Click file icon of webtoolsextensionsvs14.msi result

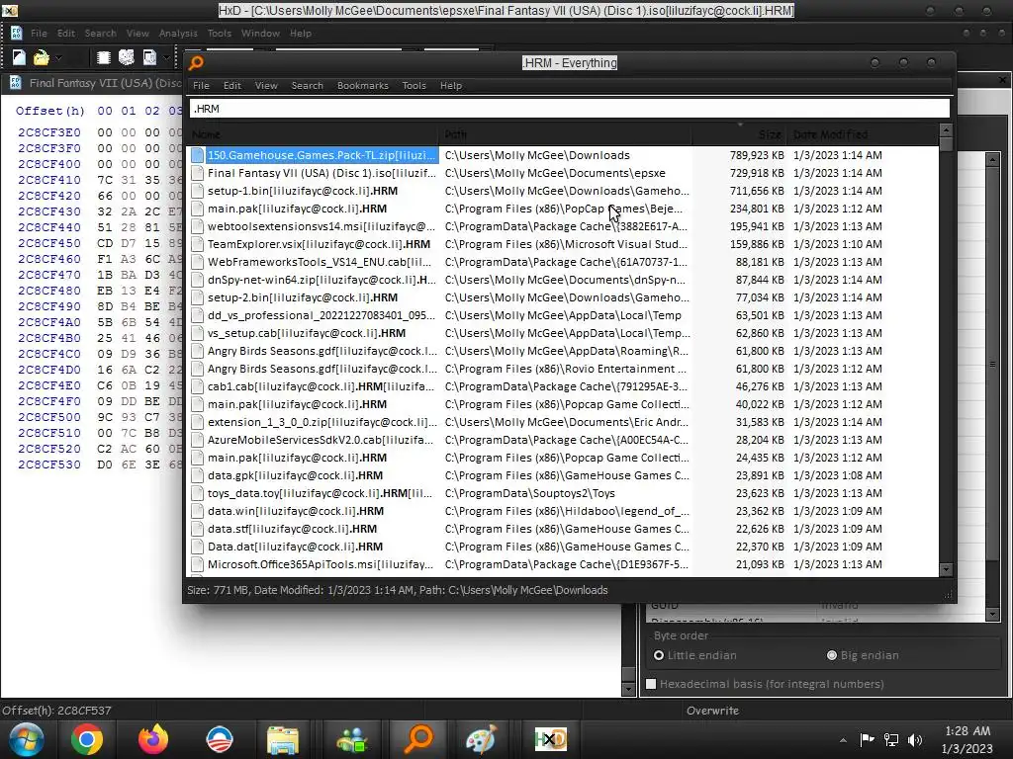tap(197, 226)
